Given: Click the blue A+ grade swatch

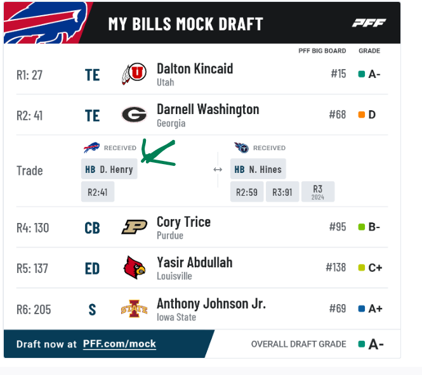Looking at the screenshot, I should (362, 308).
